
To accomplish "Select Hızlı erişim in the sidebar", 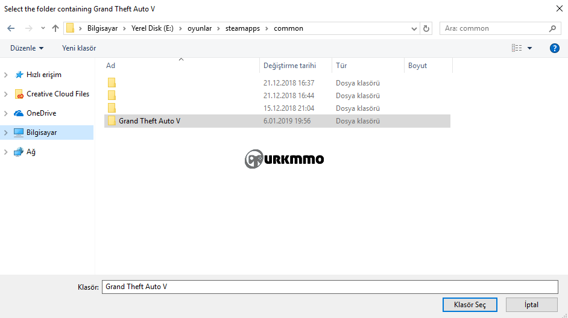I will pyautogui.click(x=44, y=75).
